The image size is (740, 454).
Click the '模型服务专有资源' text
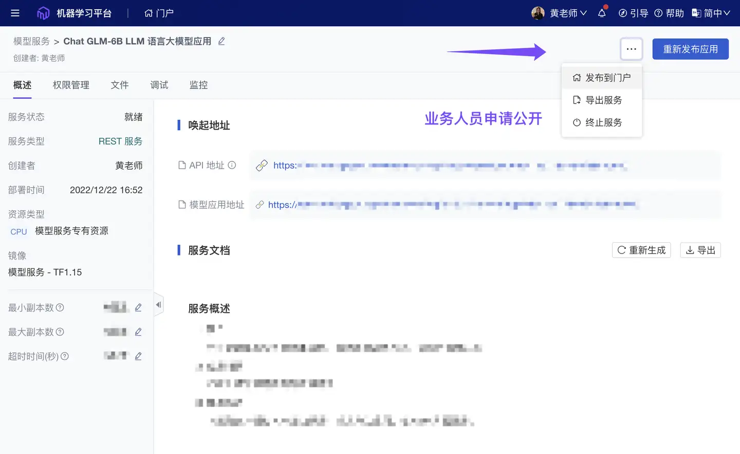pos(72,231)
